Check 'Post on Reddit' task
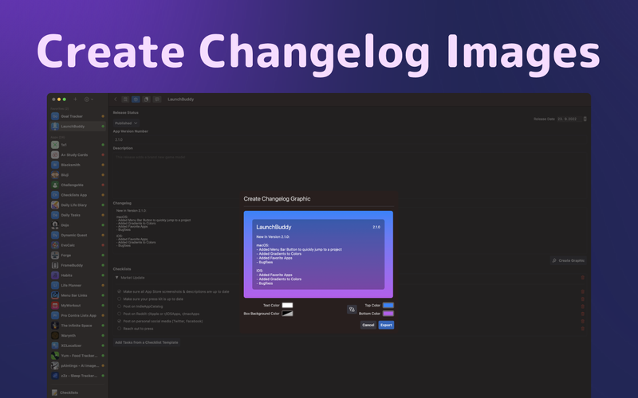This screenshot has height=398, width=638. point(119,314)
